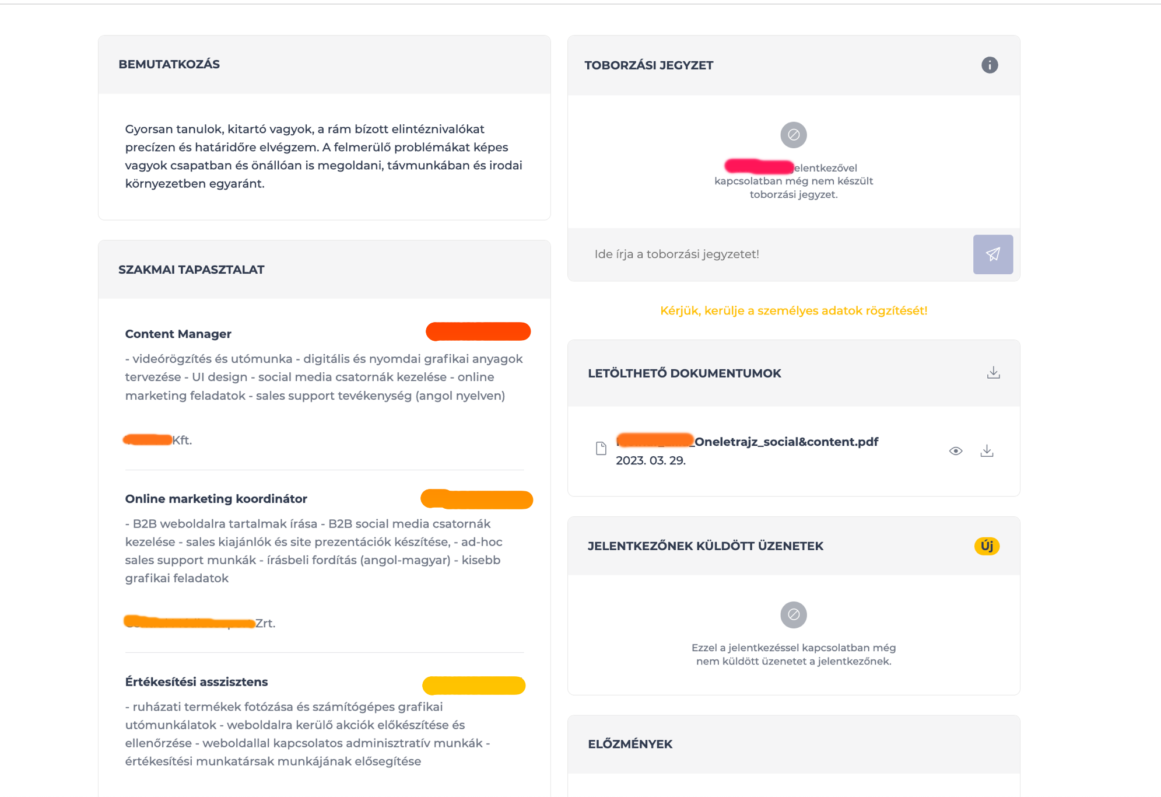Select the Content Manager job title
This screenshot has width=1161, height=797.
pyautogui.click(x=178, y=334)
